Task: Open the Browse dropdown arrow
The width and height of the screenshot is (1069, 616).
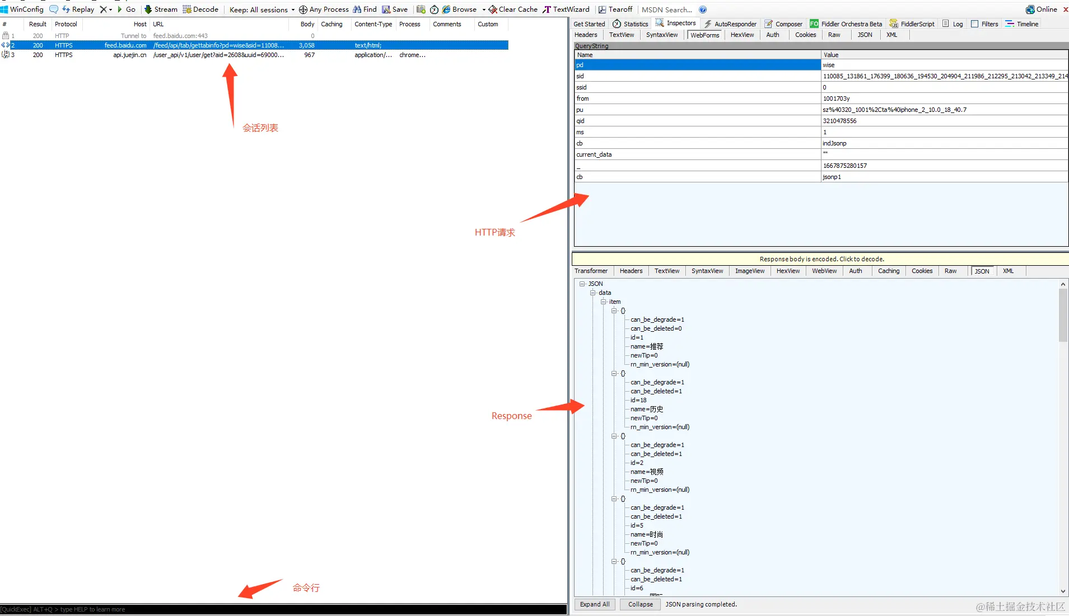Action: coord(484,10)
